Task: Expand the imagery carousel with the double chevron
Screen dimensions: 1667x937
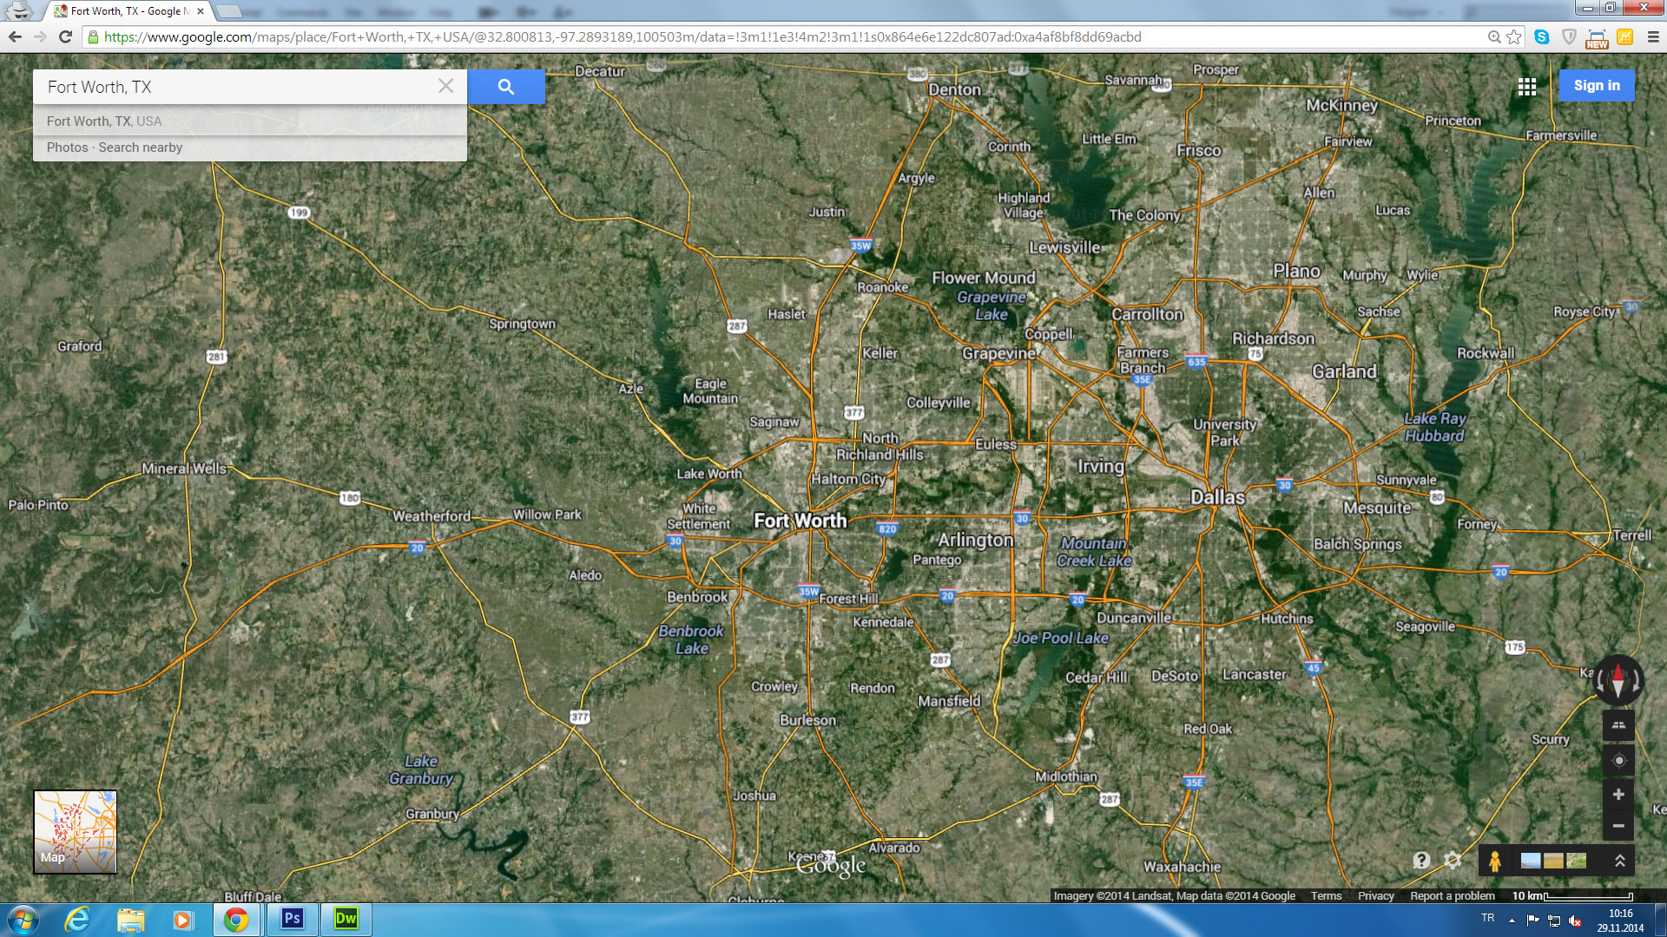Action: pos(1619,861)
